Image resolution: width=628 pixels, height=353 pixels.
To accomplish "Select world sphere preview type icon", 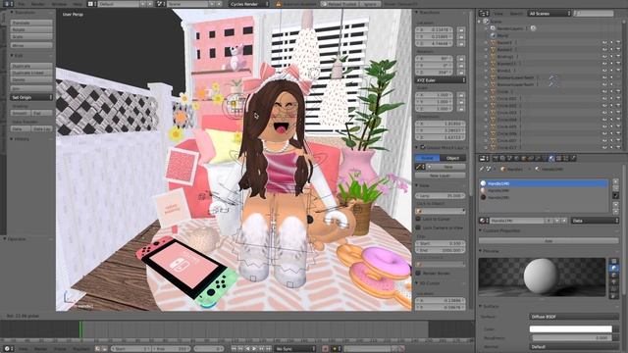I will tap(613, 296).
